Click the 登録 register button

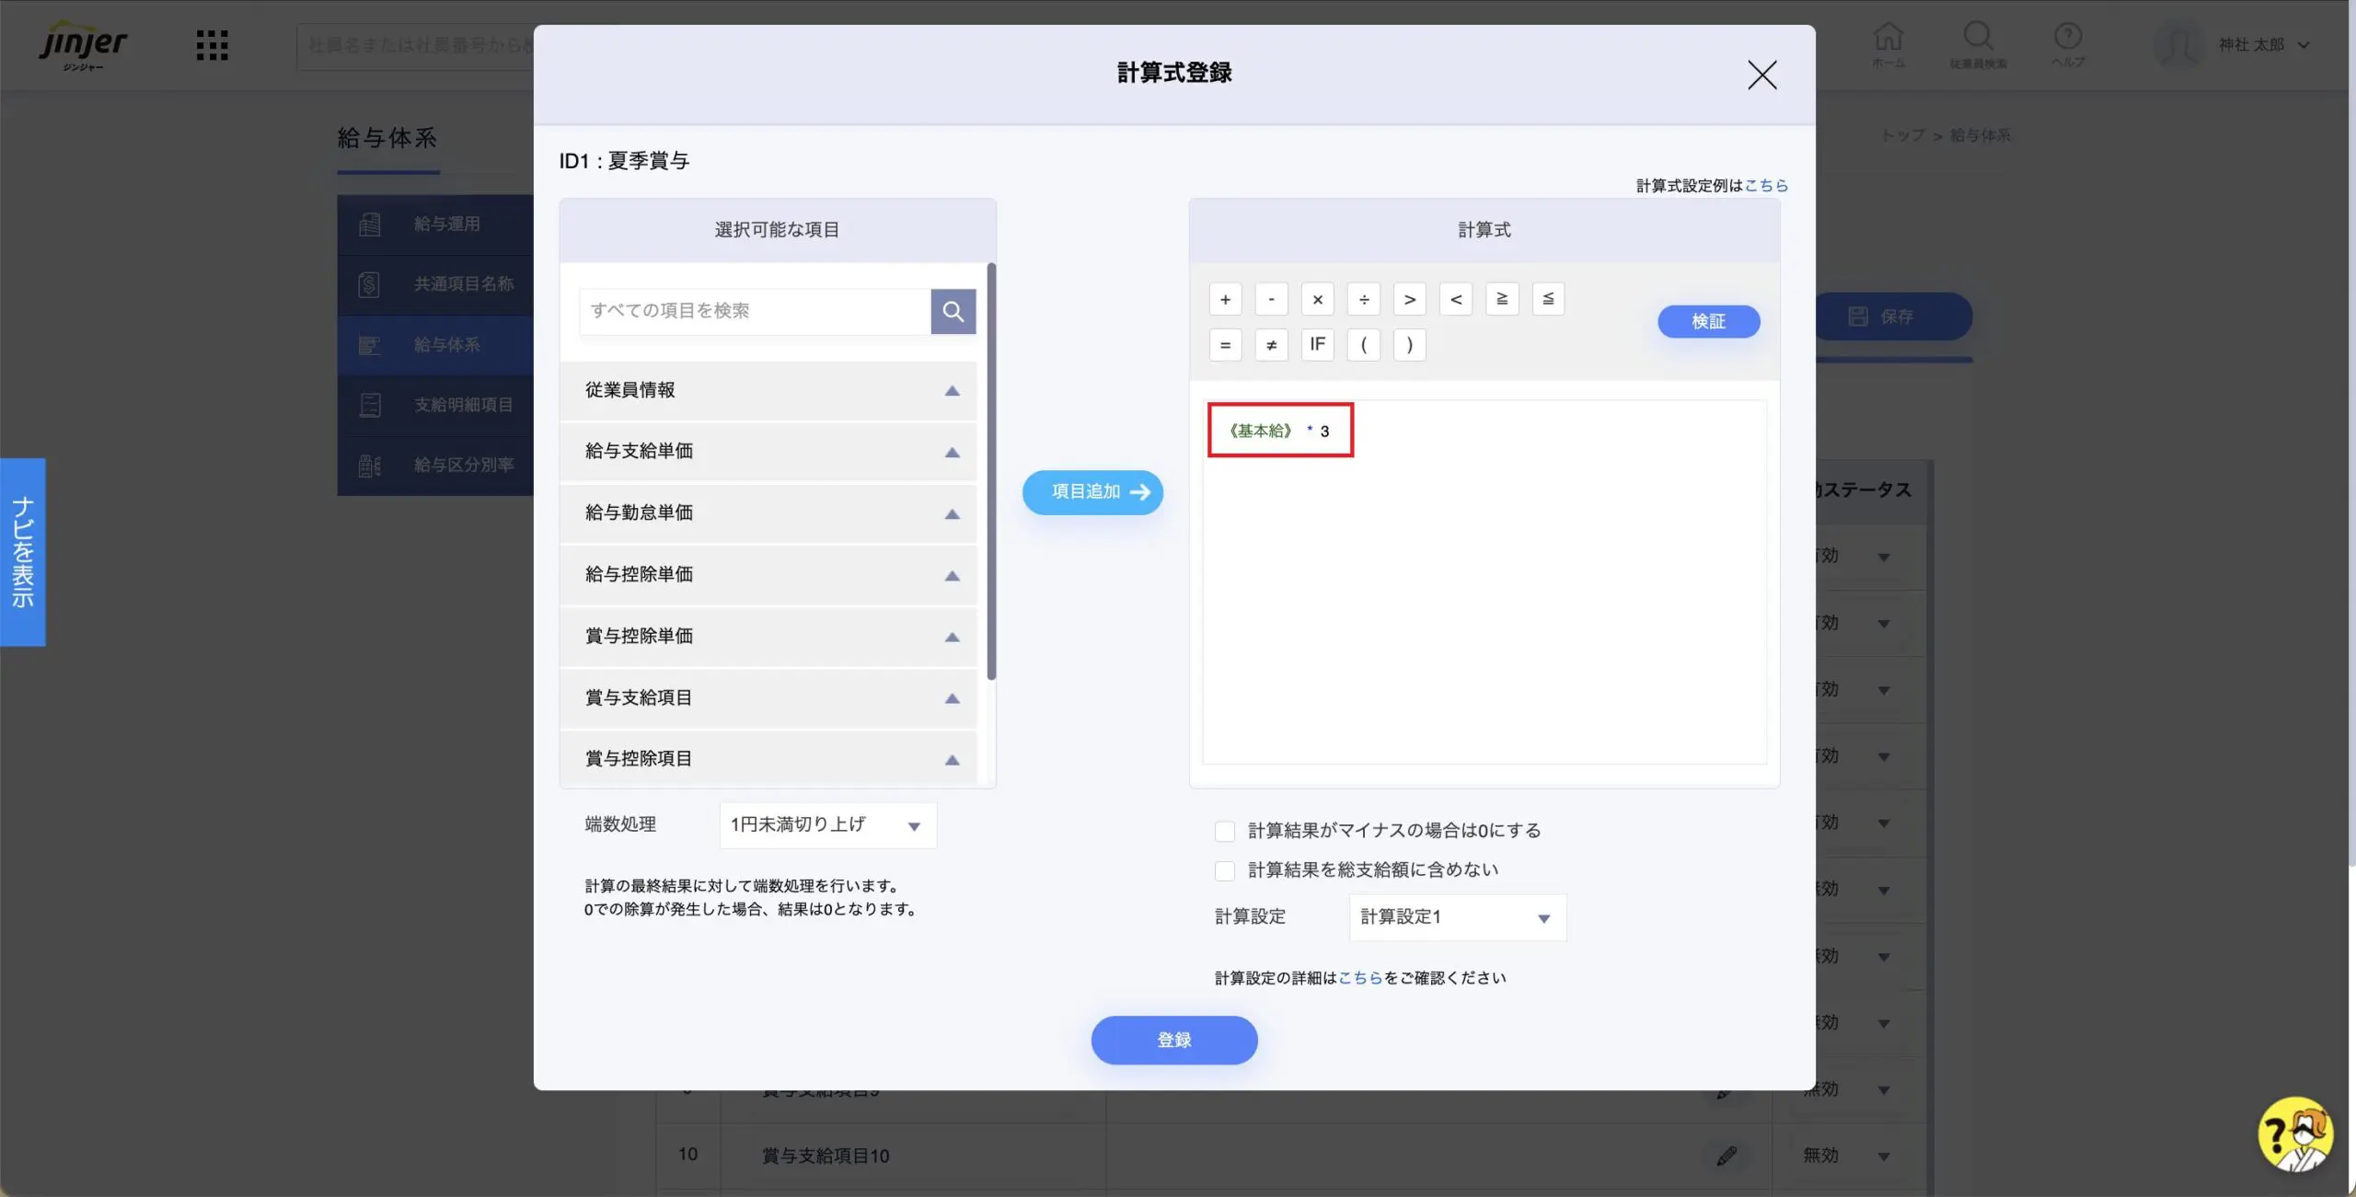[x=1173, y=1040]
